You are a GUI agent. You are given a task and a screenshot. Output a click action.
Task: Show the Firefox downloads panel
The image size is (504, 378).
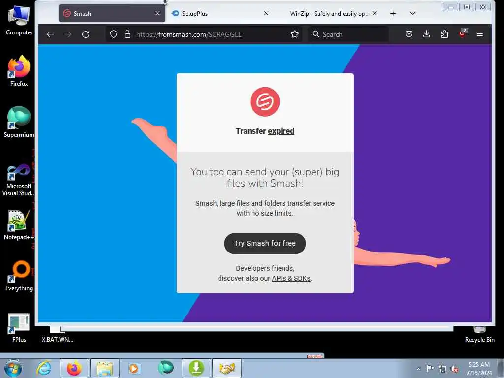click(427, 34)
